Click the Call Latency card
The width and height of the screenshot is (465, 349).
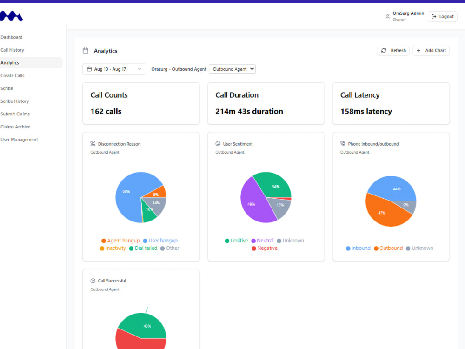point(391,103)
